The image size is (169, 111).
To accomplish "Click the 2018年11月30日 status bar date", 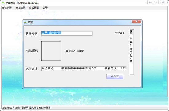I will 11,108.
